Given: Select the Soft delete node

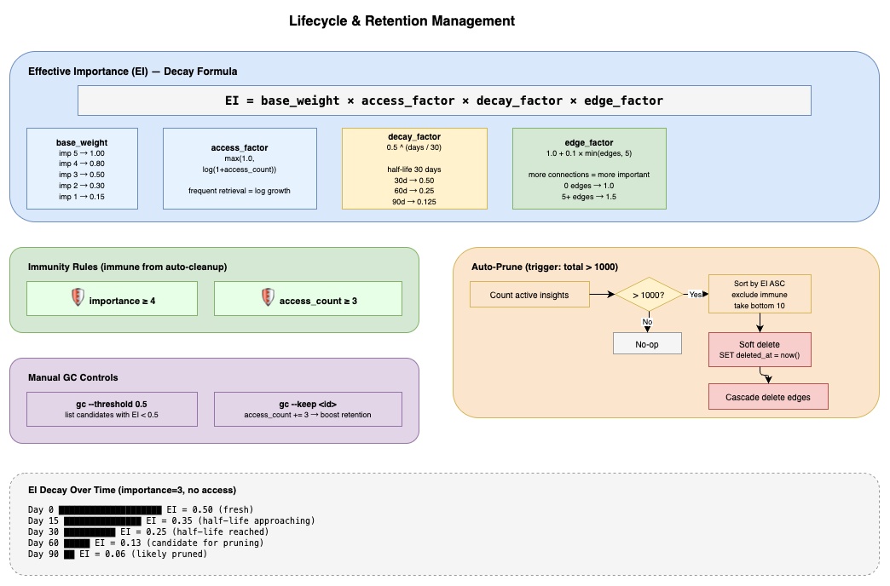Looking at the screenshot, I should tap(760, 349).
